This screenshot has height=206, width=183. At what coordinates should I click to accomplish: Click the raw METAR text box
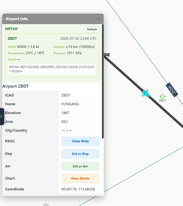pyautogui.click(x=52, y=69)
